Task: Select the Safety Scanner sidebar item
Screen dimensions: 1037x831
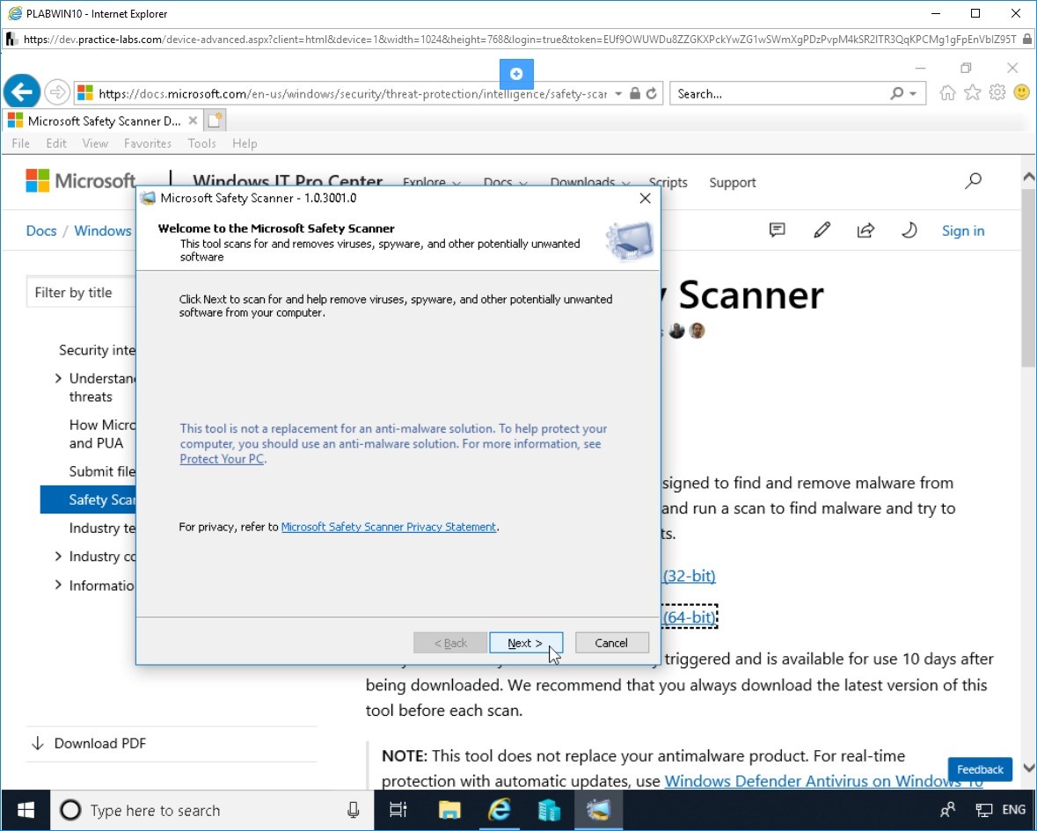Action: [88, 499]
